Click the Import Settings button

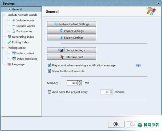click(72, 31)
